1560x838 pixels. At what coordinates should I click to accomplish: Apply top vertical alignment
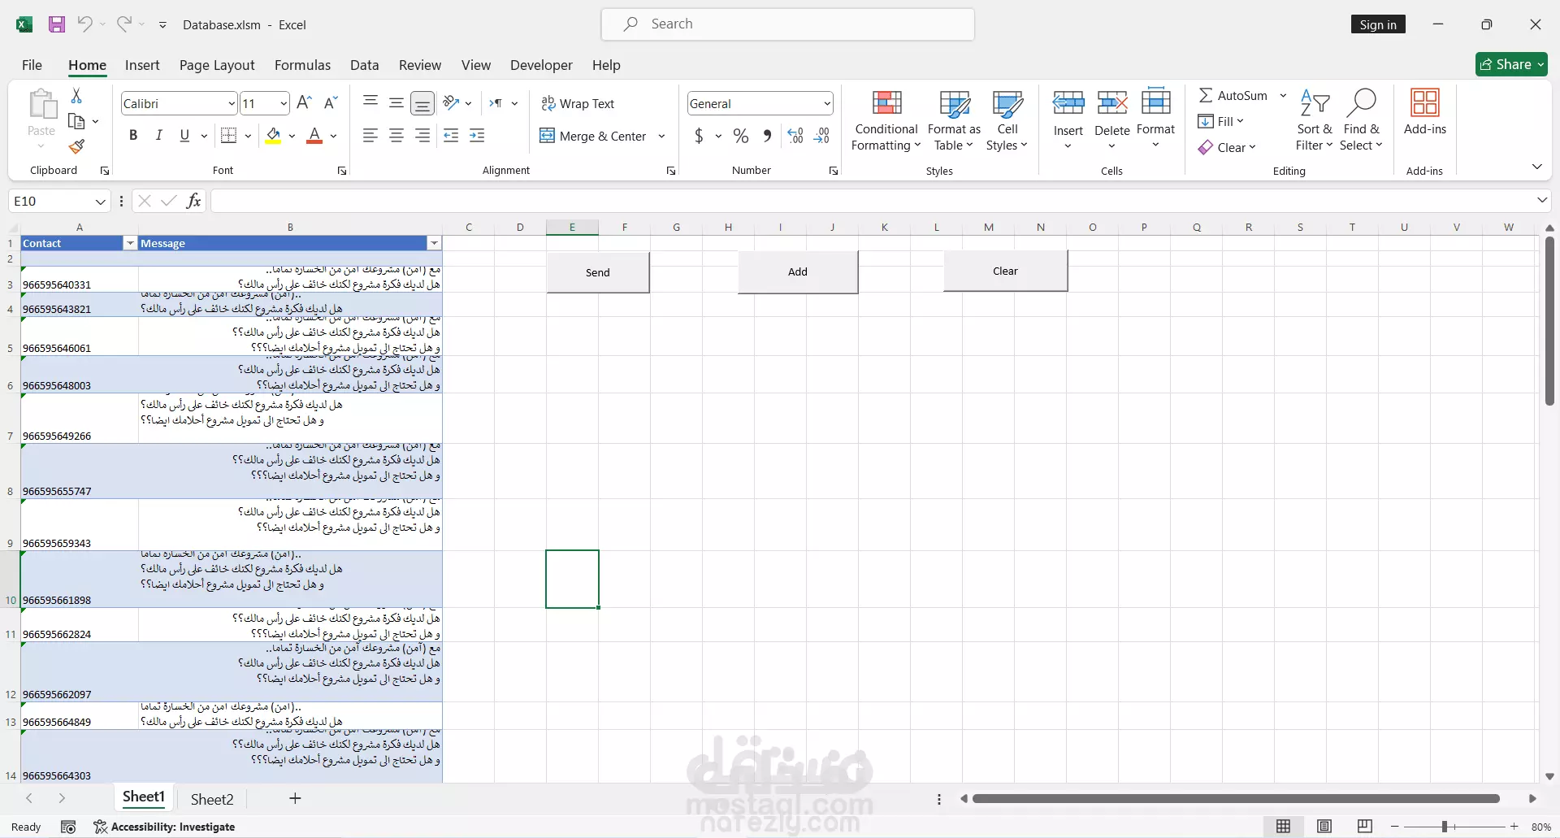click(x=370, y=102)
